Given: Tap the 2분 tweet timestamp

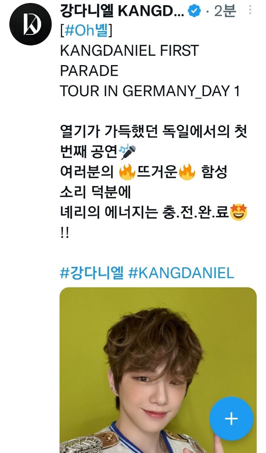Looking at the screenshot, I should click(225, 11).
